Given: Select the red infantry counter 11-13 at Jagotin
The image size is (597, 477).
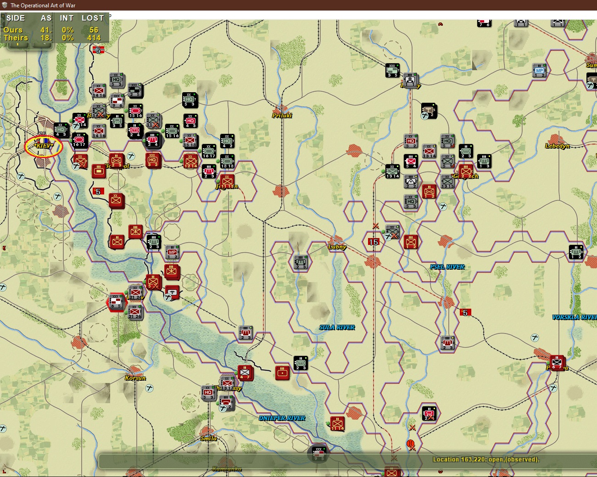Looking at the screenshot, I should tap(227, 182).
